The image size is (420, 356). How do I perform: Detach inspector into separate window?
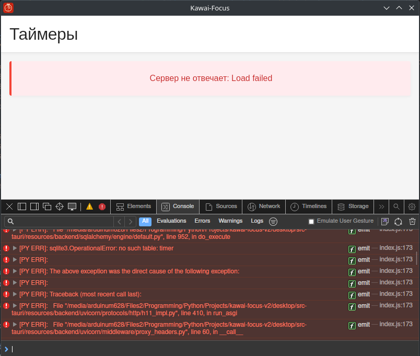(47, 206)
